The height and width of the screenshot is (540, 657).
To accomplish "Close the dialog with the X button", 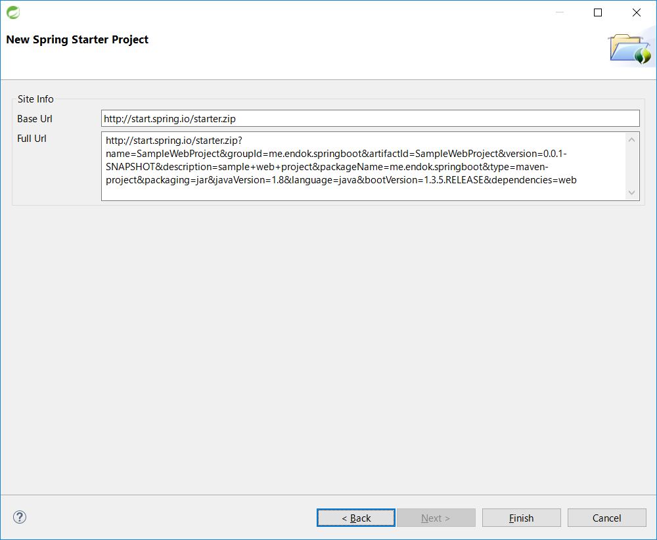I will pos(637,12).
